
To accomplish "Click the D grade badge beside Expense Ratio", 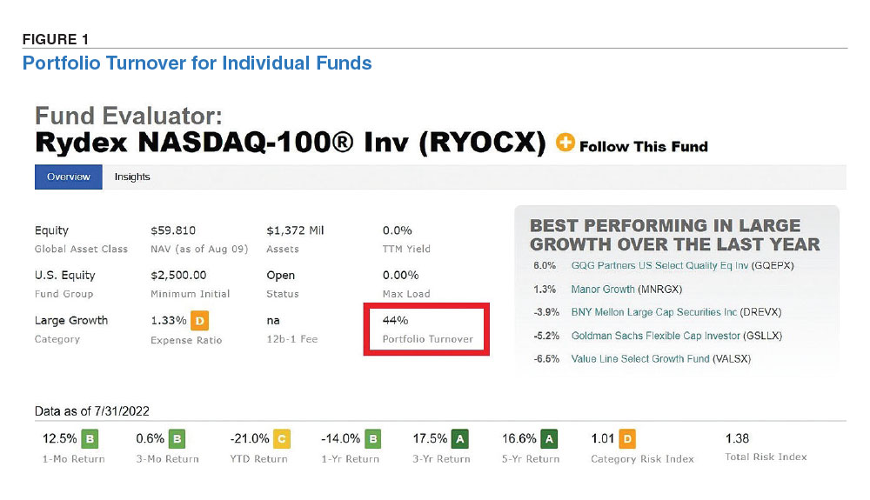I will (200, 320).
